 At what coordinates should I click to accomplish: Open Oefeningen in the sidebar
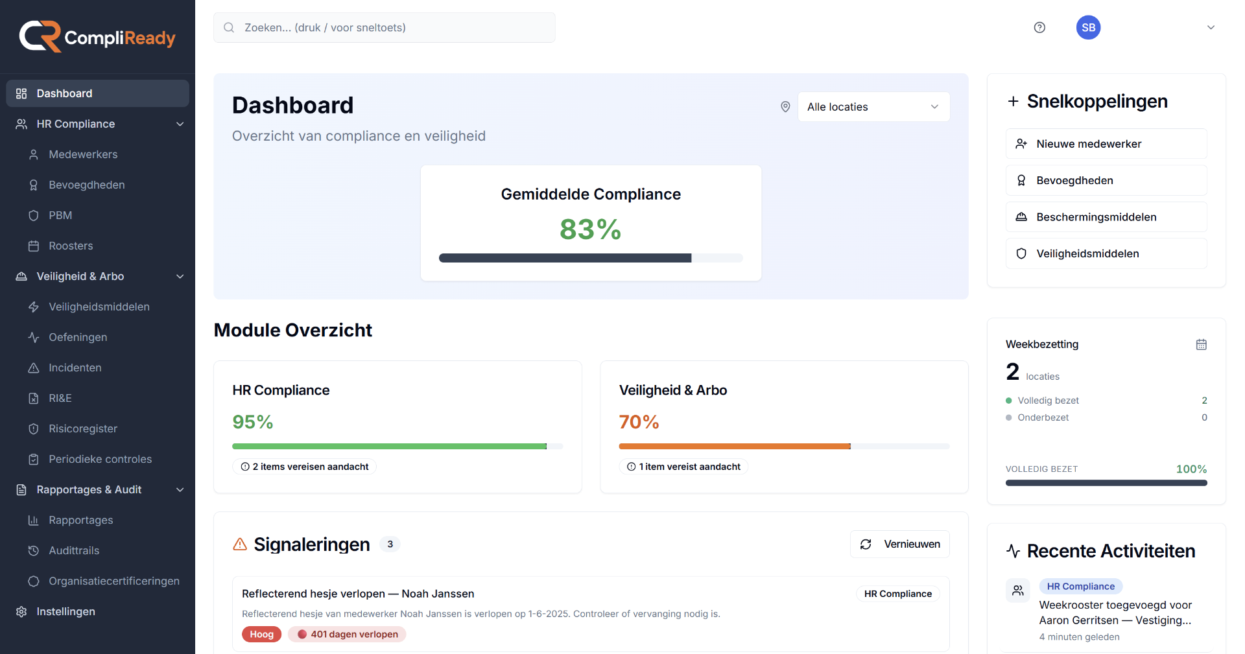[97, 337]
